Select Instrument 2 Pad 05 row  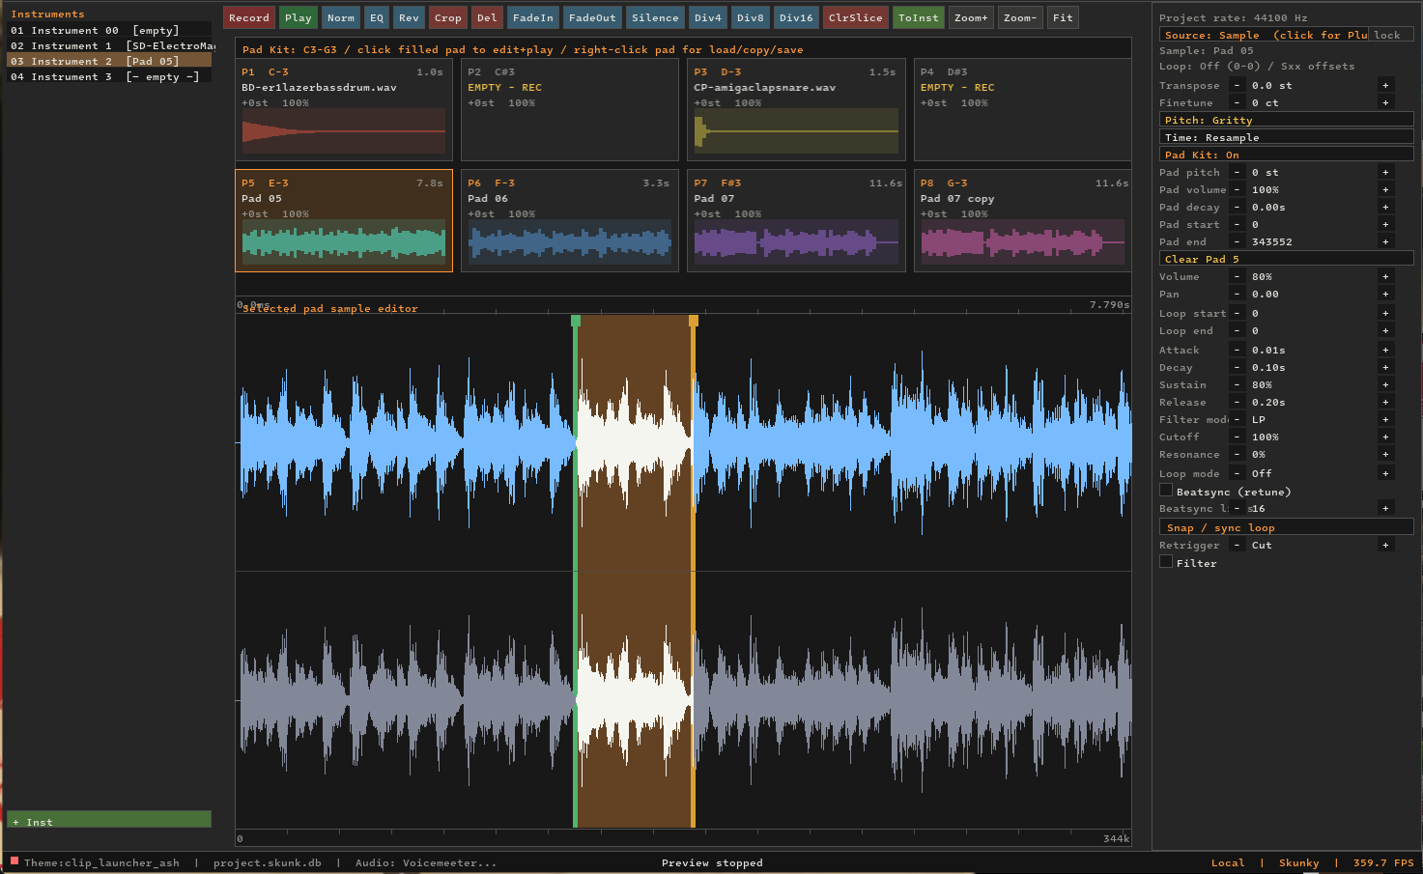click(x=109, y=61)
